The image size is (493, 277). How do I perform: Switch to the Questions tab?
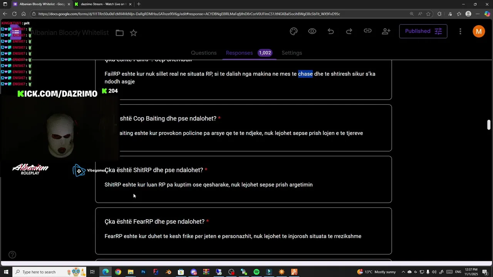point(204,53)
